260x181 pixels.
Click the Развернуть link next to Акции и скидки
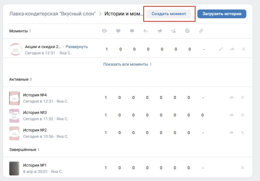[77, 47]
